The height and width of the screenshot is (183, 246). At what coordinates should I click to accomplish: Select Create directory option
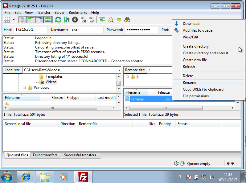(208, 46)
